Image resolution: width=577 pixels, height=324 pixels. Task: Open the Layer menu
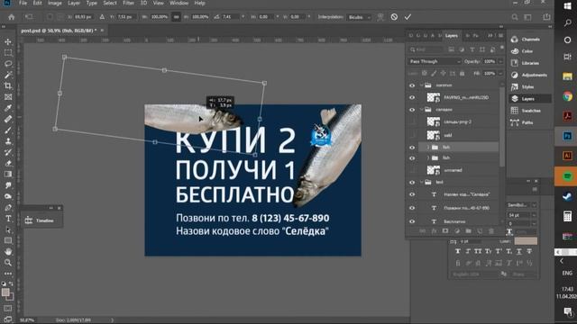[74, 3]
